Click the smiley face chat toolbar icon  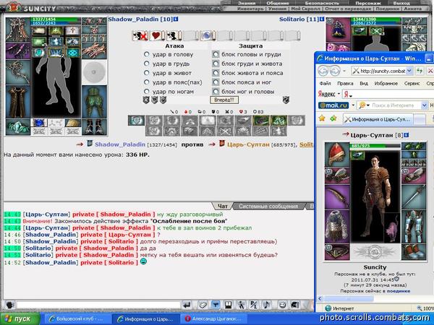(x=282, y=305)
